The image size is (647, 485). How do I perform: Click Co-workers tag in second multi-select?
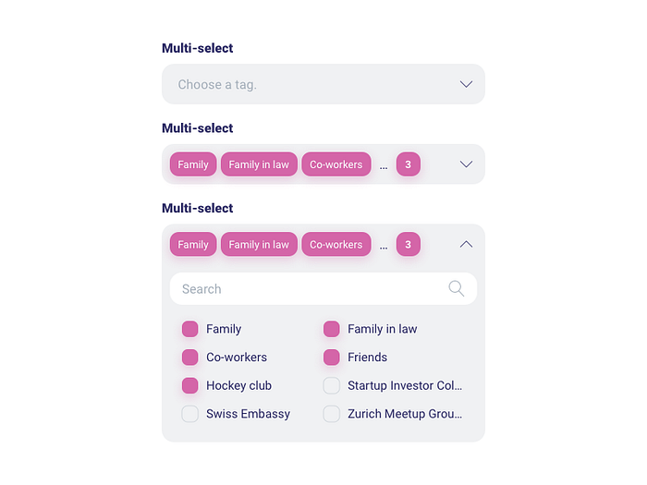pyautogui.click(x=336, y=164)
